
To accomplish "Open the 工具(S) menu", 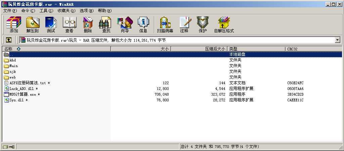I will 46,10.
